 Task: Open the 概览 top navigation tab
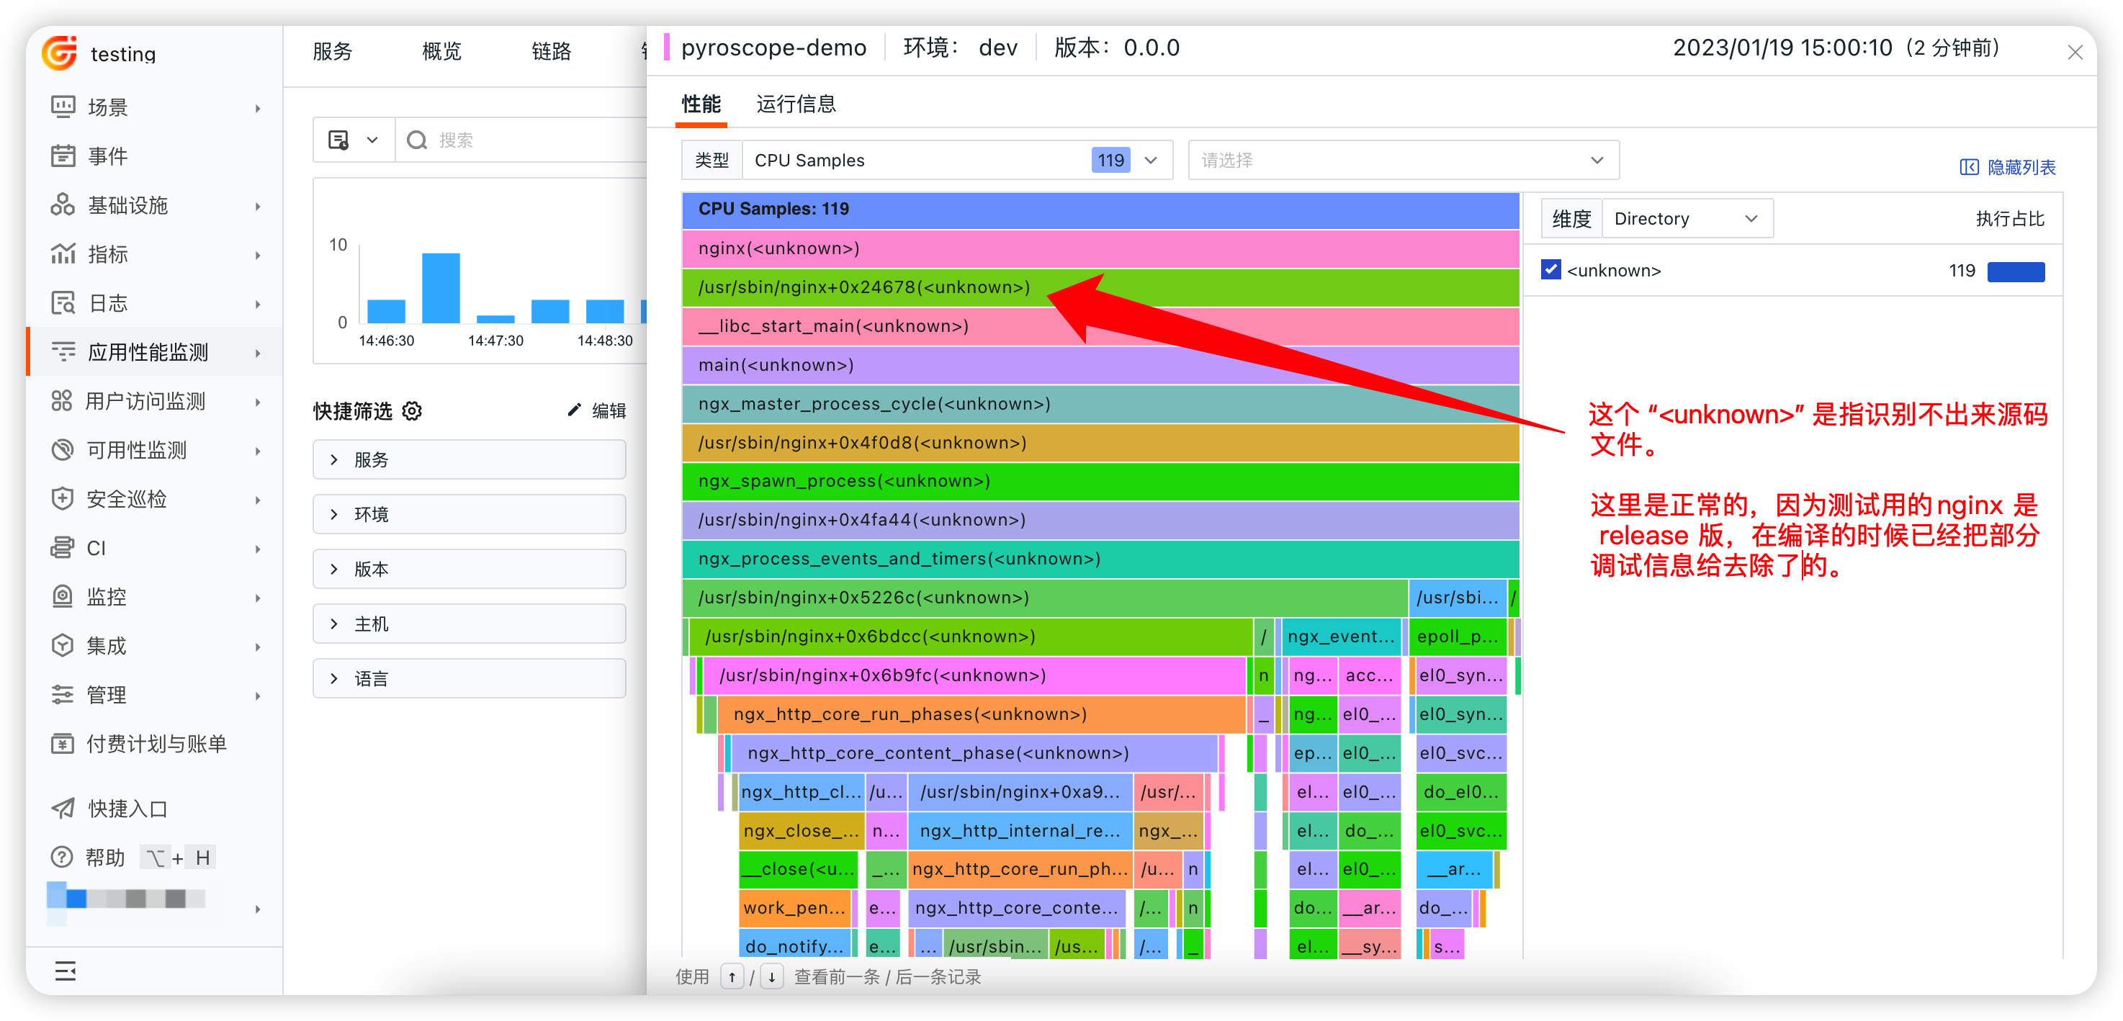click(441, 51)
